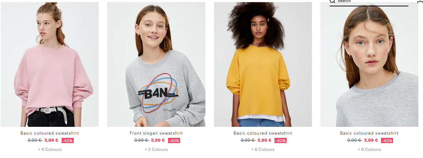
Task: Click the 5,99 € price of yellow sweatshirt
Action: (x=264, y=140)
